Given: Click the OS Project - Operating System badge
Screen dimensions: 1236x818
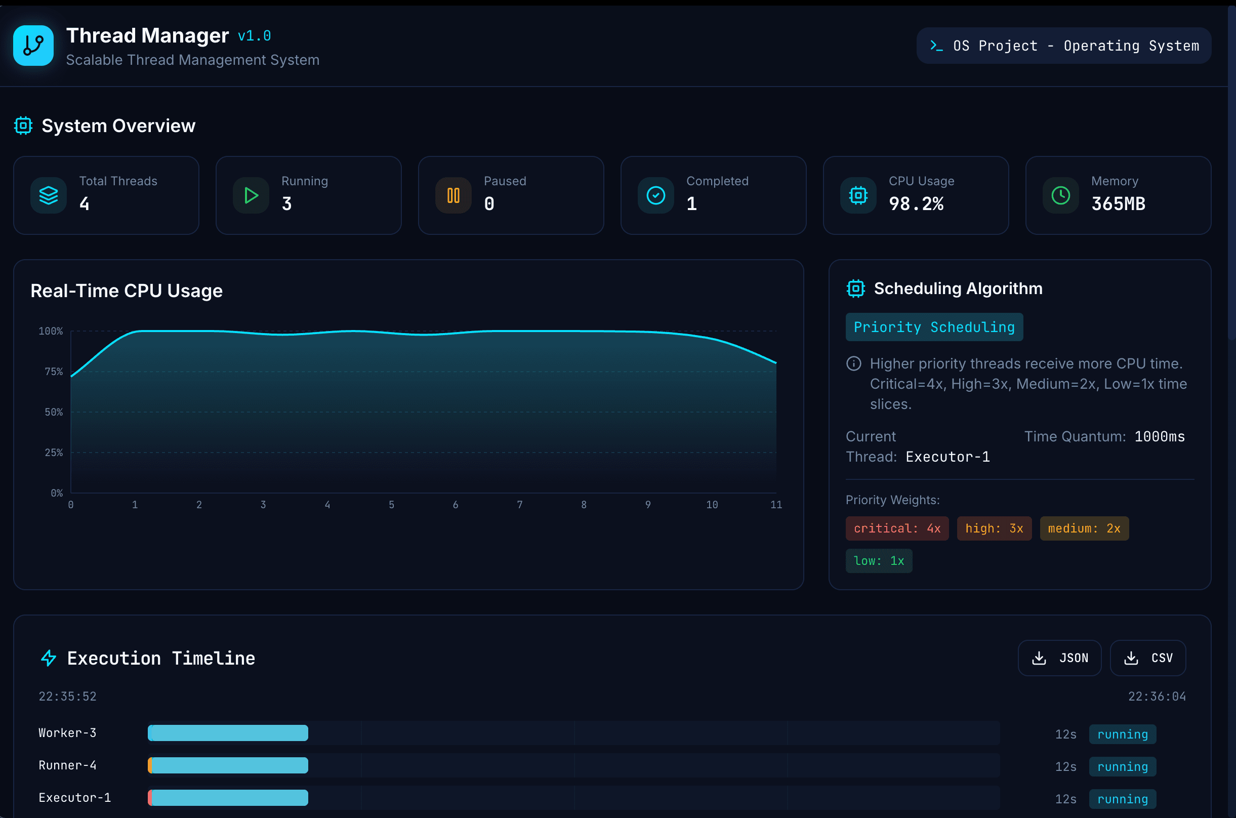Looking at the screenshot, I should tap(1063, 46).
